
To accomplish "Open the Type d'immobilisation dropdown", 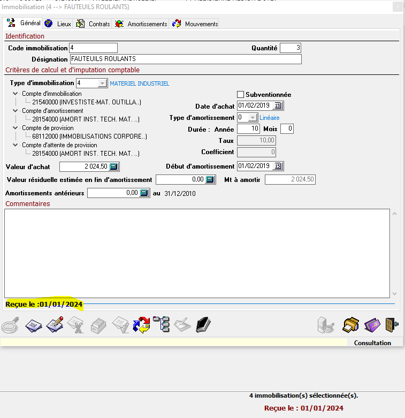I will [x=102, y=83].
